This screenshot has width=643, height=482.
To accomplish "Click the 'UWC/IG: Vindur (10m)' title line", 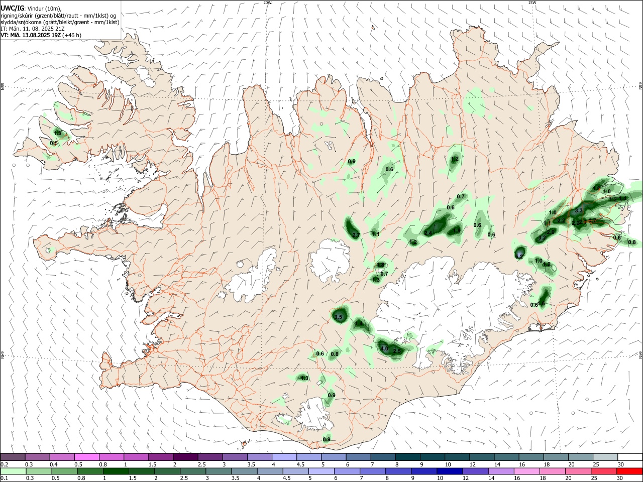I will [31, 9].
